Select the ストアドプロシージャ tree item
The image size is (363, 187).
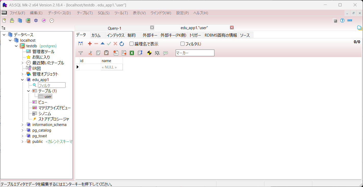point(54,119)
